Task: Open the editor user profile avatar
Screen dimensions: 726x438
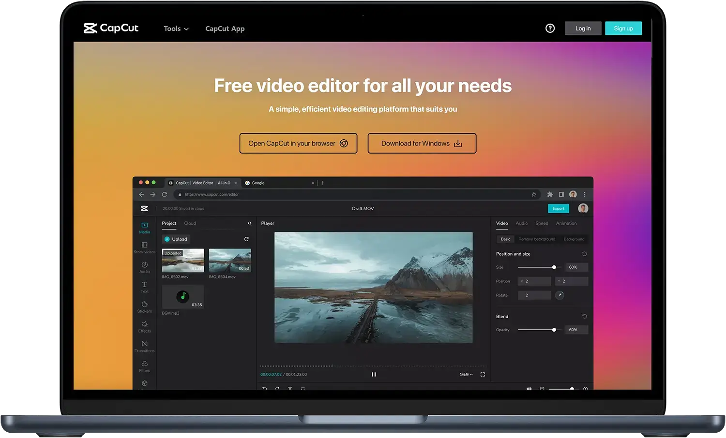Action: click(583, 208)
